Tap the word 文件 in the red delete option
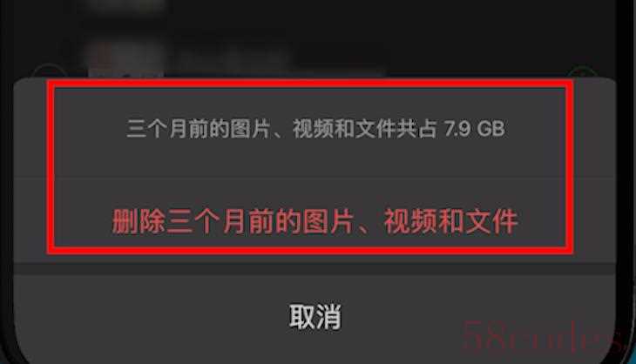Screen dimensions: 636x364 pyautogui.click(x=491, y=221)
